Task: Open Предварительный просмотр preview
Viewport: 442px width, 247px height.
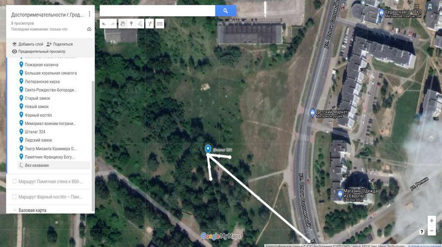Action: (x=38, y=52)
